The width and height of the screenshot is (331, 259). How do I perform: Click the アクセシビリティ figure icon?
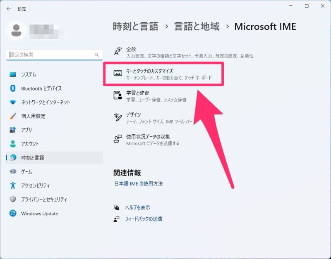click(x=13, y=185)
